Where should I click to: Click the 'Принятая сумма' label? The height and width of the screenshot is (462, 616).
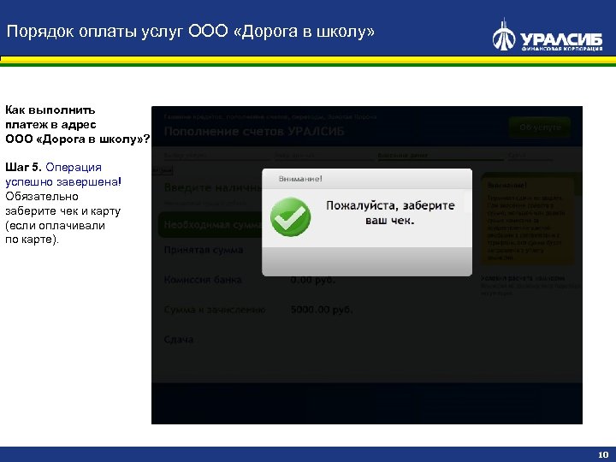pos(204,250)
